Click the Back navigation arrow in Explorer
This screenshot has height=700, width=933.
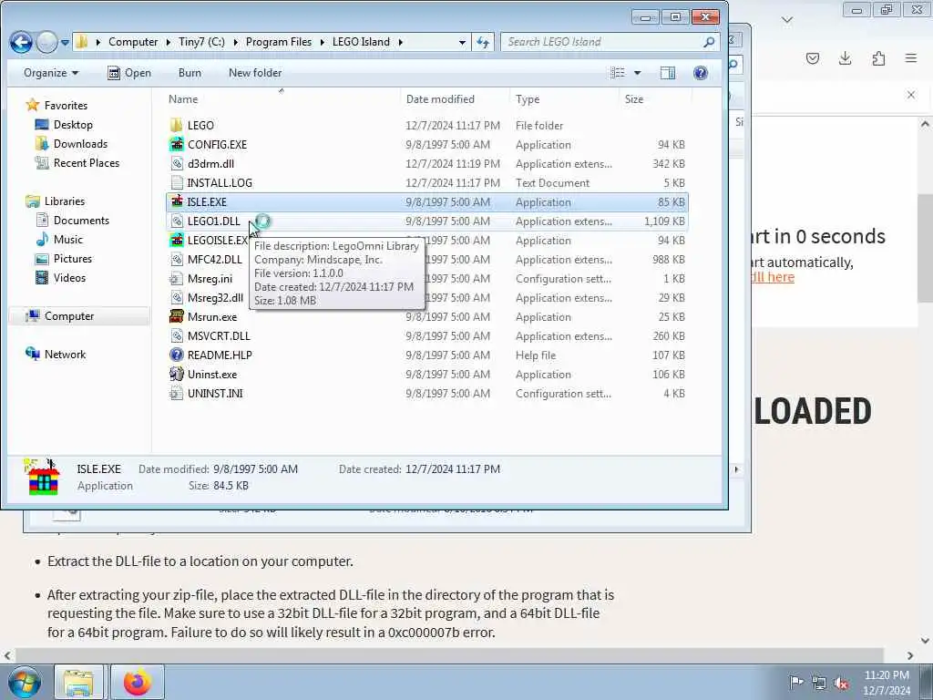(x=21, y=42)
